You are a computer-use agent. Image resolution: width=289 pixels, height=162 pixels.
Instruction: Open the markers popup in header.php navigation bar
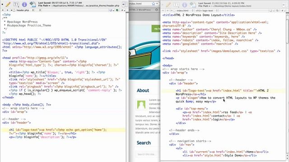coord(111,10)
